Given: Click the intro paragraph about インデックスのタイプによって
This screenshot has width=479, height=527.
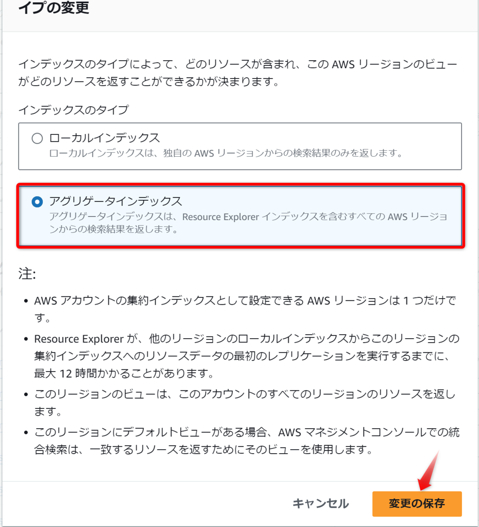Looking at the screenshot, I should coord(238,73).
